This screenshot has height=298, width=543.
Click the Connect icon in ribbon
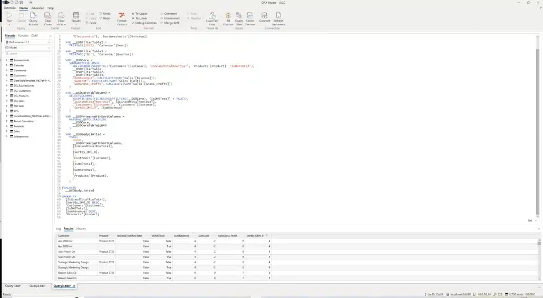point(264,17)
